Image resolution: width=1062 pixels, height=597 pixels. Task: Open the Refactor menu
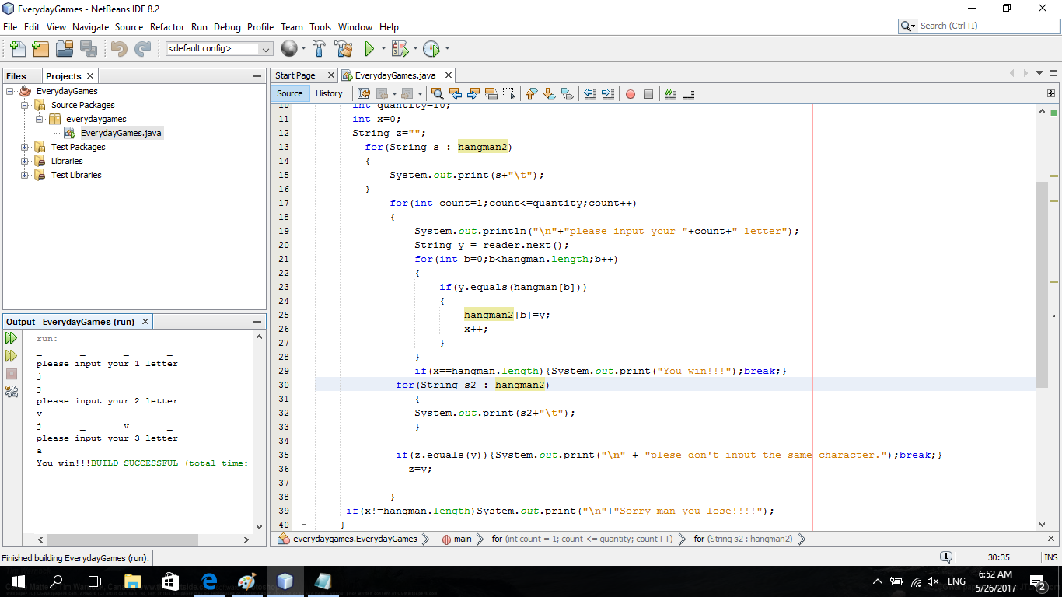167,26
